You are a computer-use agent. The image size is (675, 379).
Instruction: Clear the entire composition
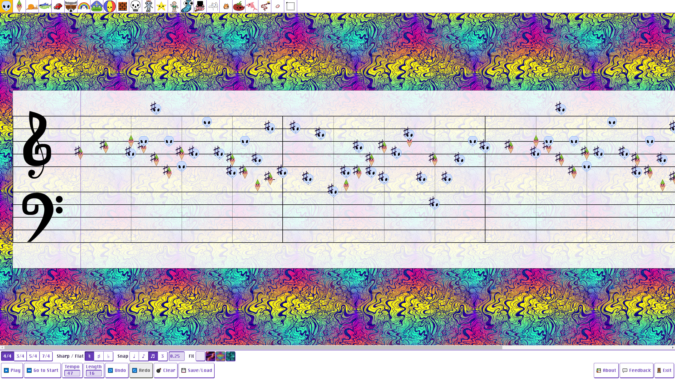tap(166, 370)
